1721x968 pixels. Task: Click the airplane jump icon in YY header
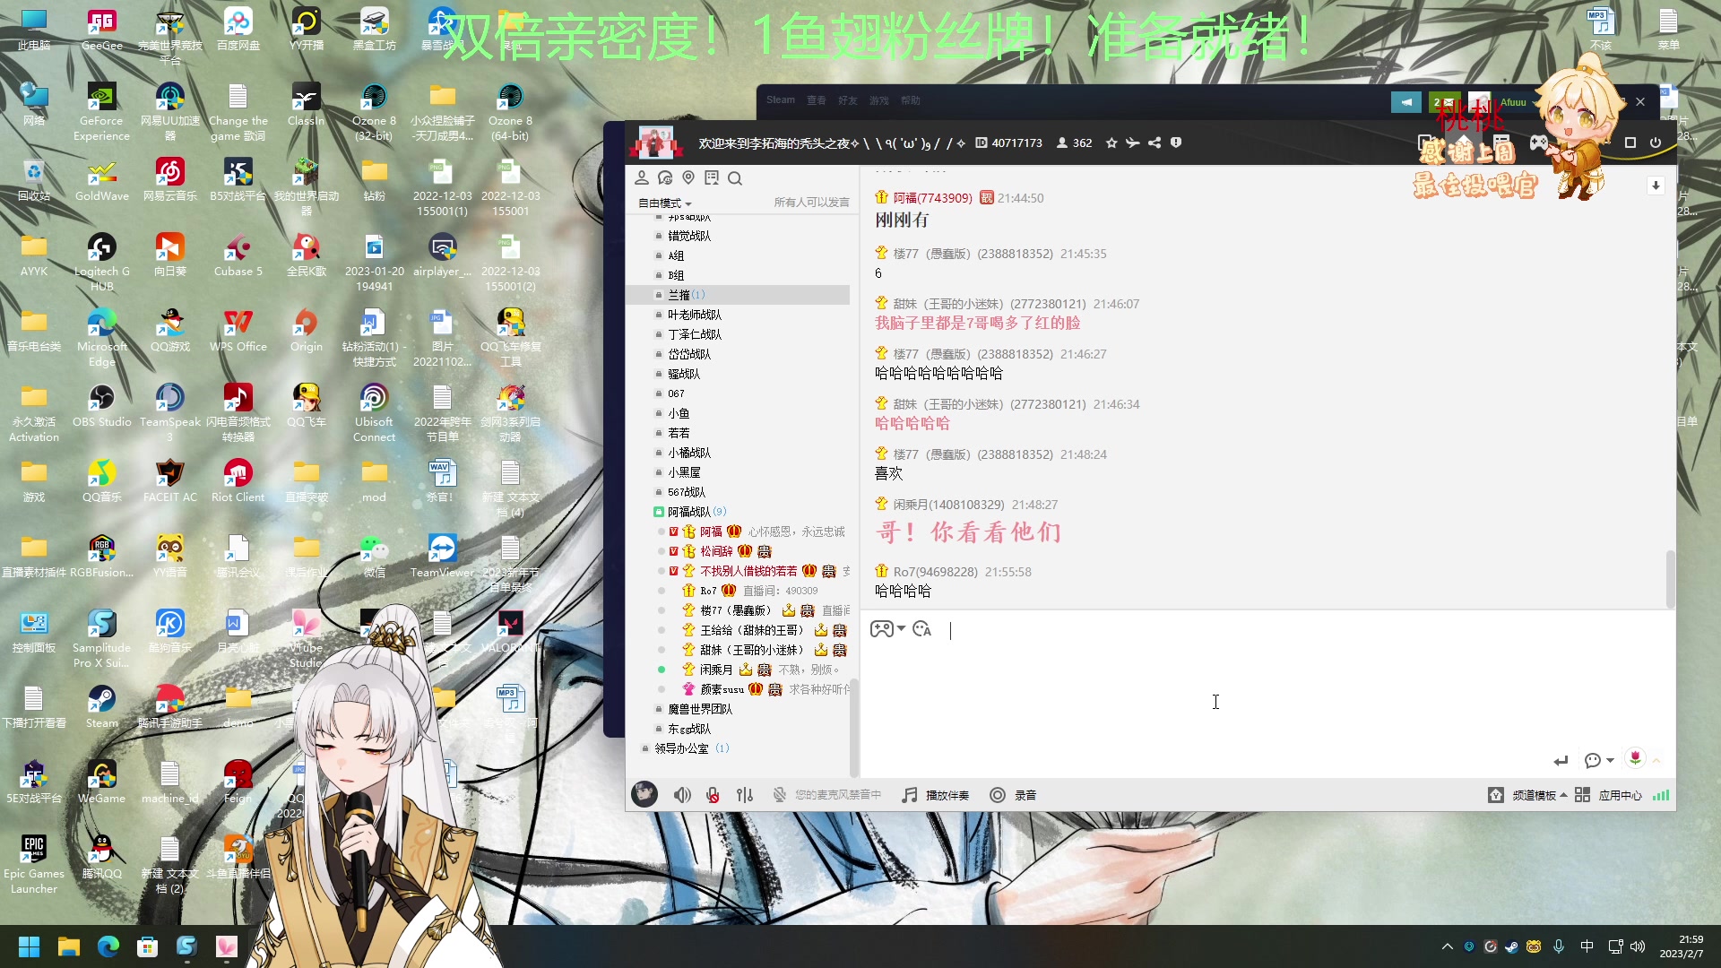[x=1133, y=143]
